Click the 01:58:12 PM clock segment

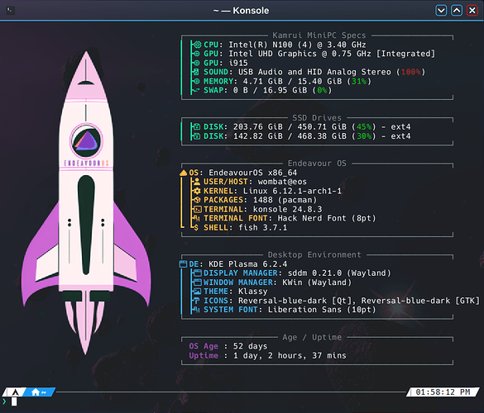pyautogui.click(x=443, y=392)
